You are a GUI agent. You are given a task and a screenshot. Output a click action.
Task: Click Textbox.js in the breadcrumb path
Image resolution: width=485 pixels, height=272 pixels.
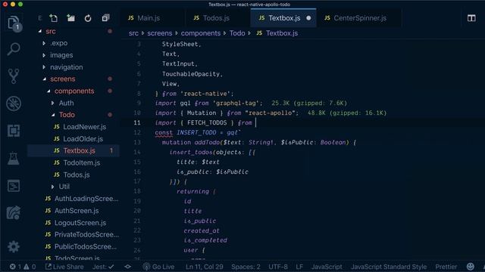pos(281,33)
